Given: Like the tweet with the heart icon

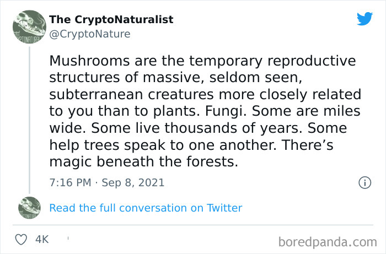Looking at the screenshot, I should tap(21, 239).
